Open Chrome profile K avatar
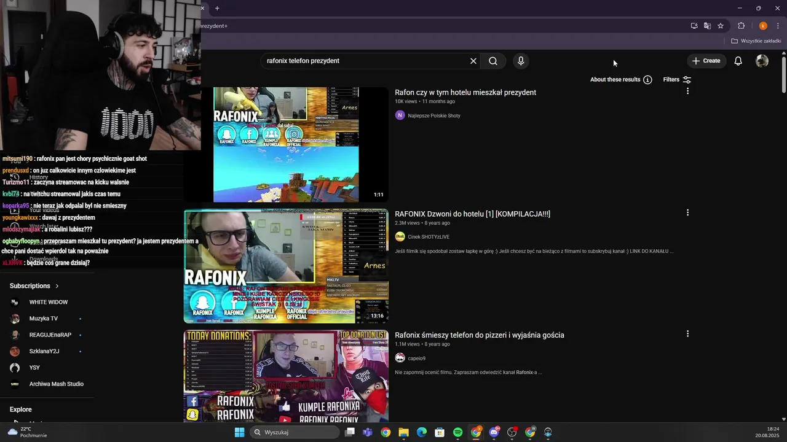 pos(763,26)
